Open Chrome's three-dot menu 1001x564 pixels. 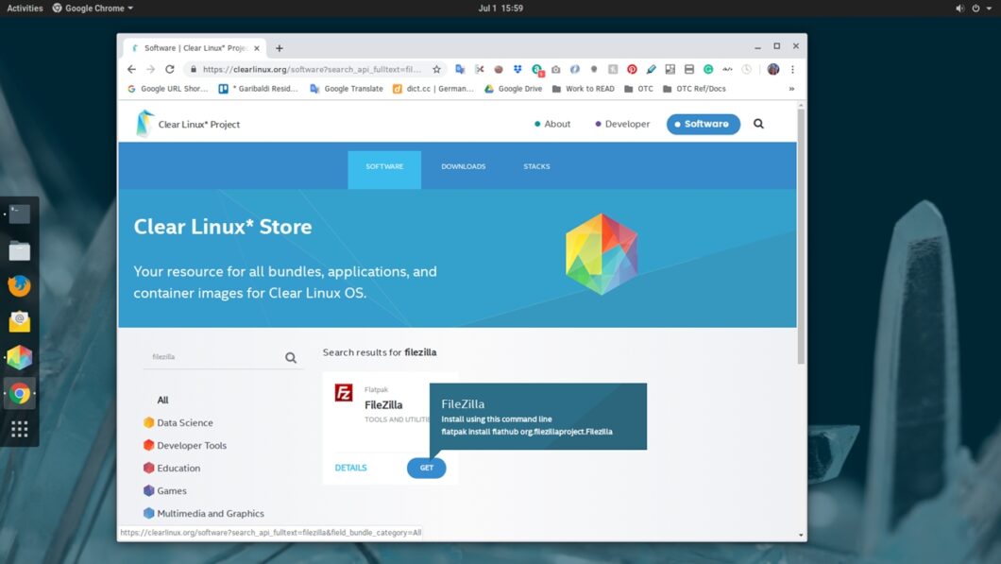tap(792, 69)
